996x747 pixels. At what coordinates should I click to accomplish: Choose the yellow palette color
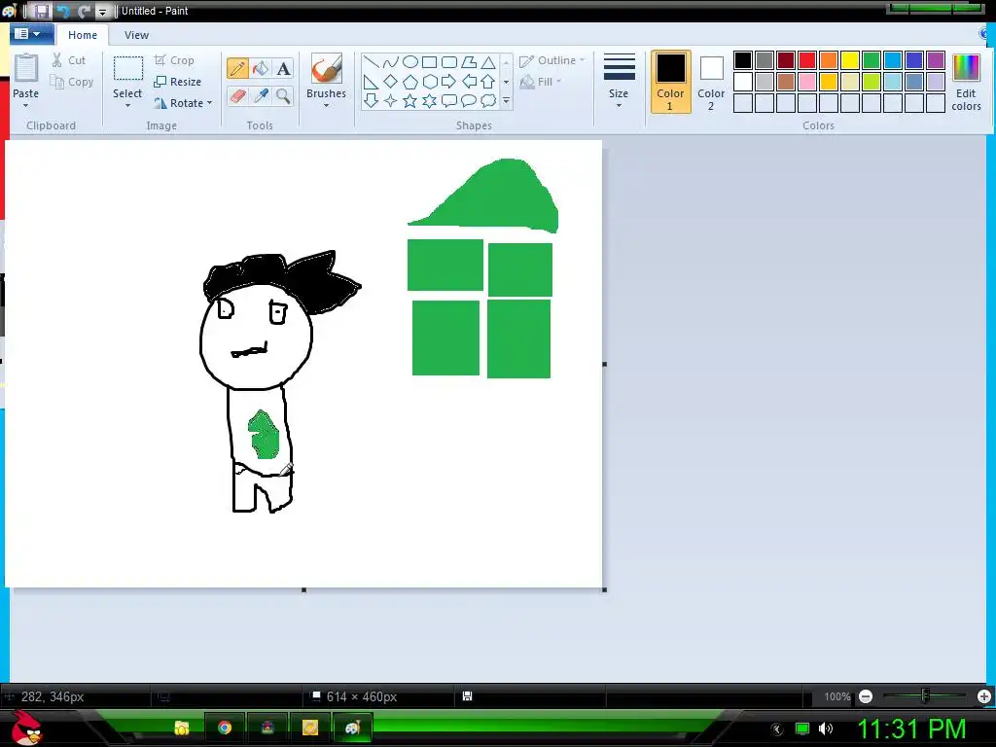coord(850,60)
